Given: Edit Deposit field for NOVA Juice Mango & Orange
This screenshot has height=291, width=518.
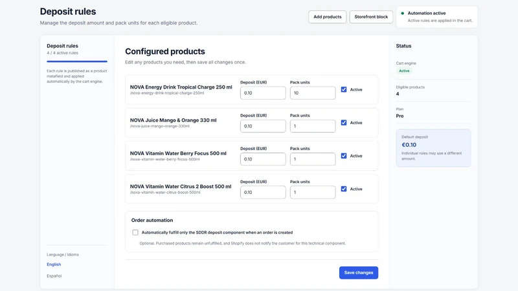Looking at the screenshot, I should coord(263,126).
